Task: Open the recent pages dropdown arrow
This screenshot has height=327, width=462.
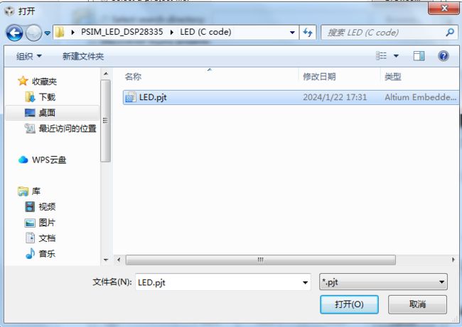Action: point(48,33)
